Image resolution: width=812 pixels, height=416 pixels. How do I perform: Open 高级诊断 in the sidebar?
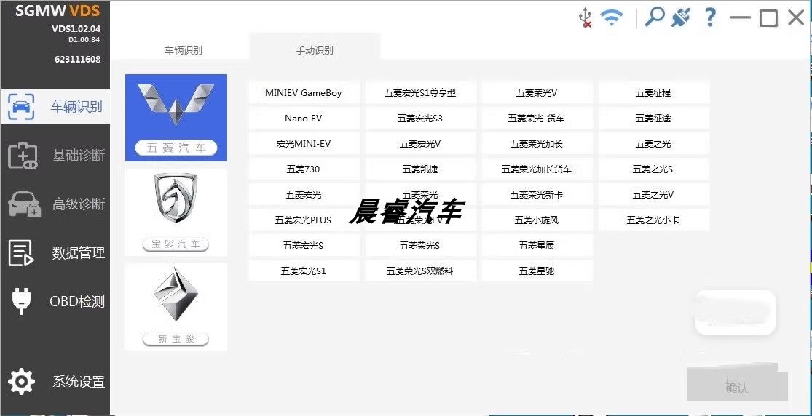[55, 204]
